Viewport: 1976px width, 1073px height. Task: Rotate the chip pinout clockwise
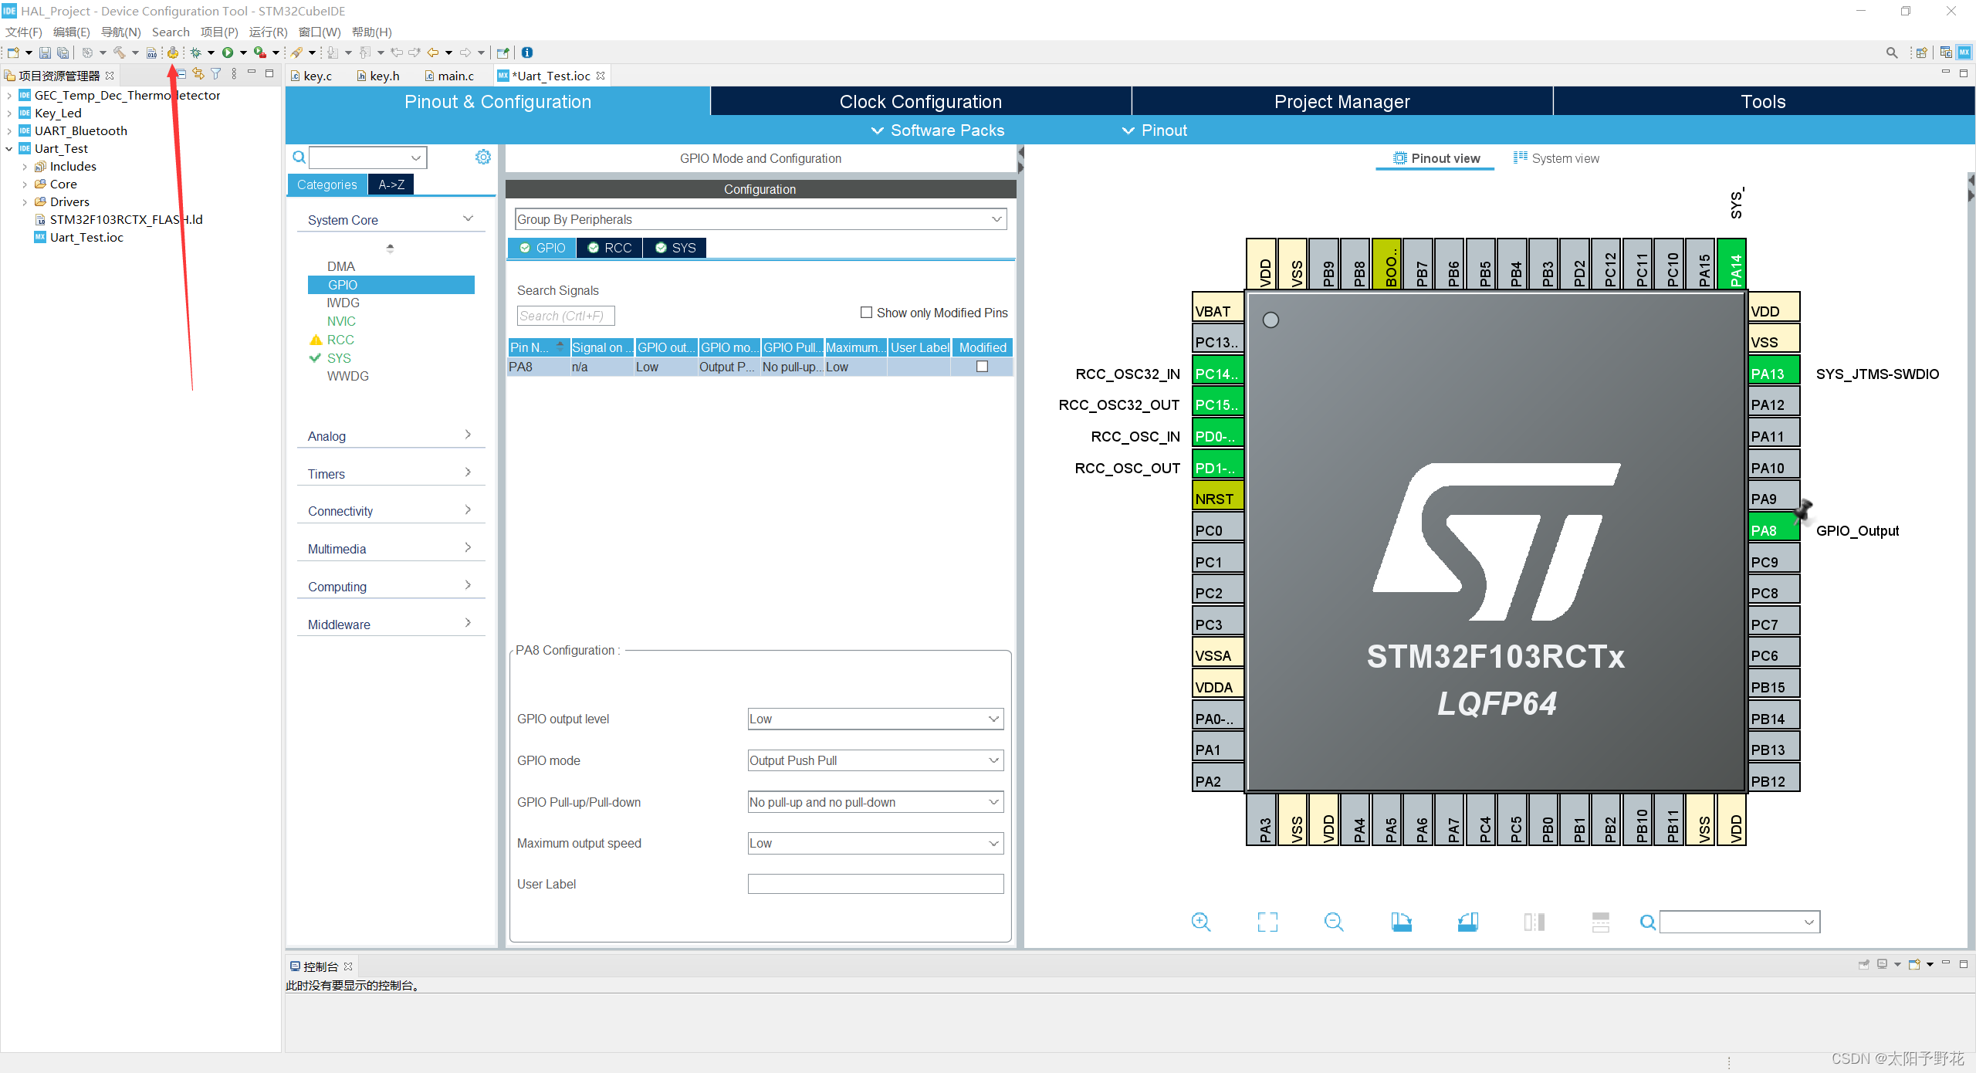pyautogui.click(x=1401, y=922)
